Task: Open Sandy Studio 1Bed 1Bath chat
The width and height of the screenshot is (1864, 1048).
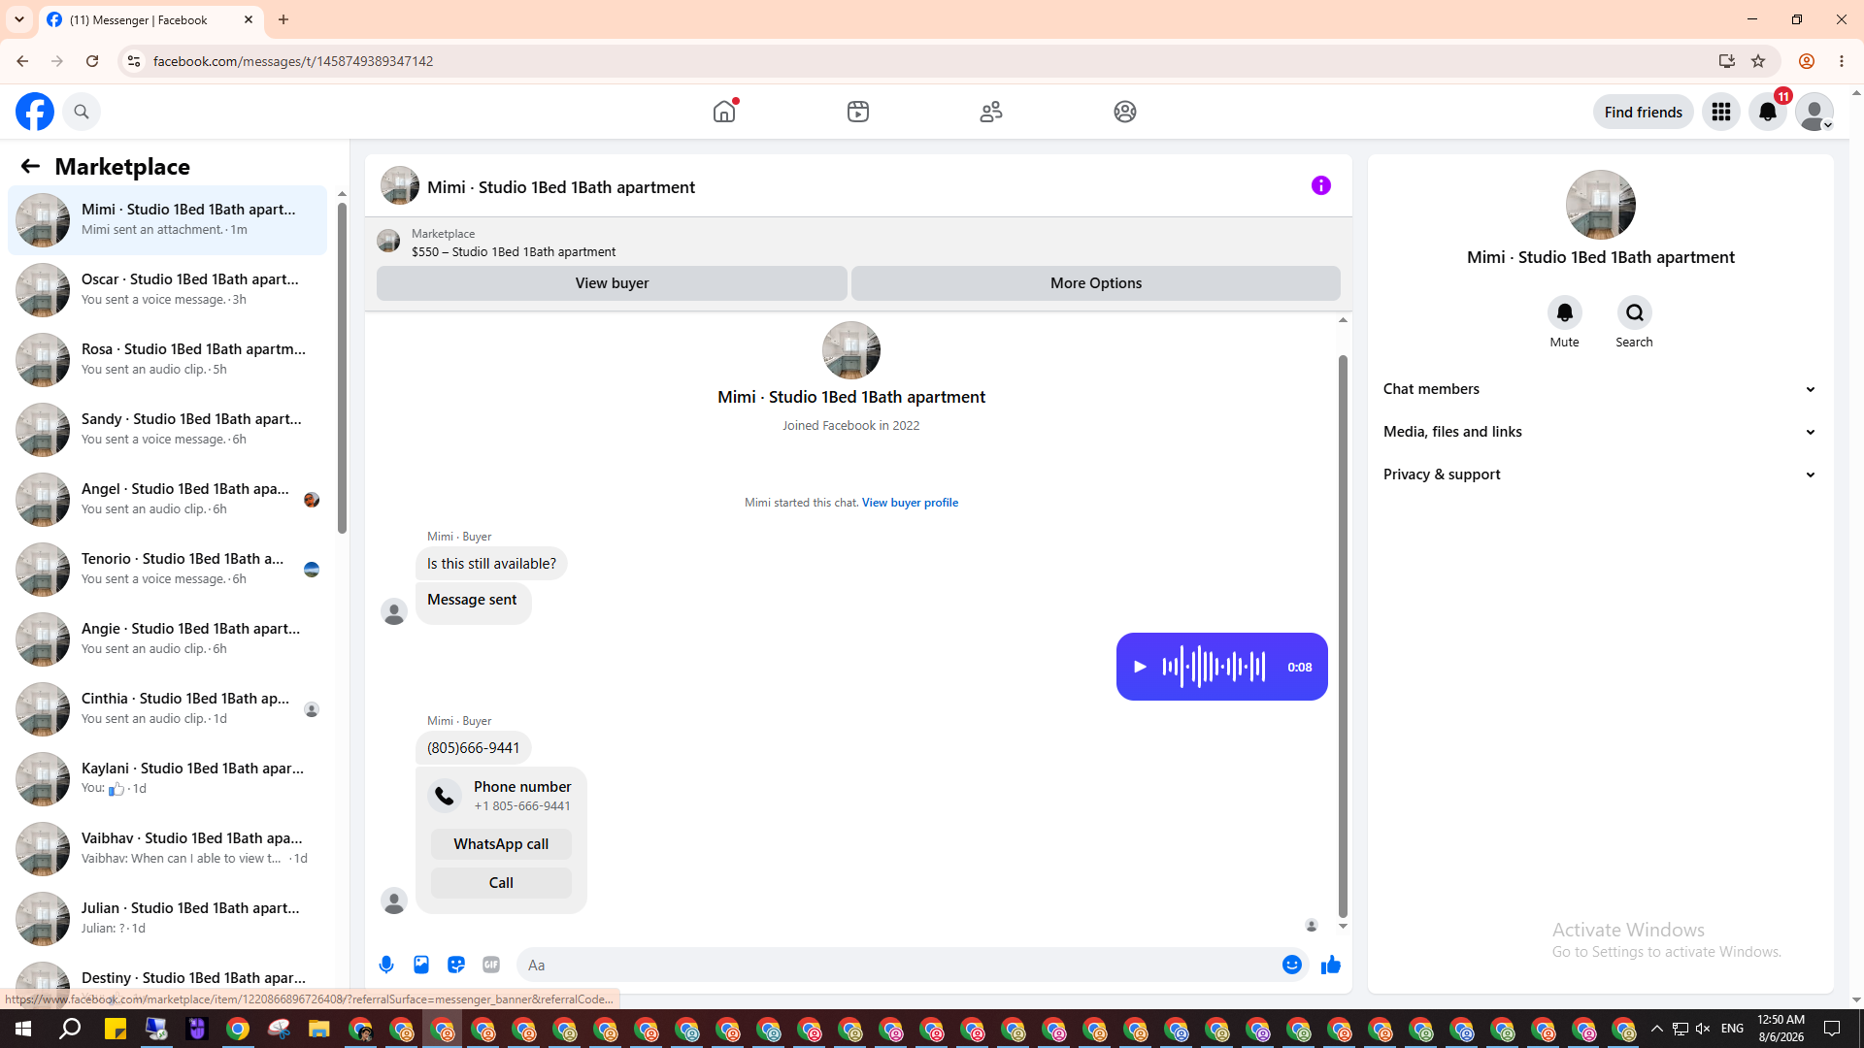Action: [x=168, y=429]
